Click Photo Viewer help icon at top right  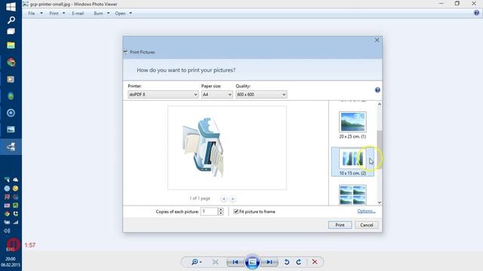coord(476,13)
